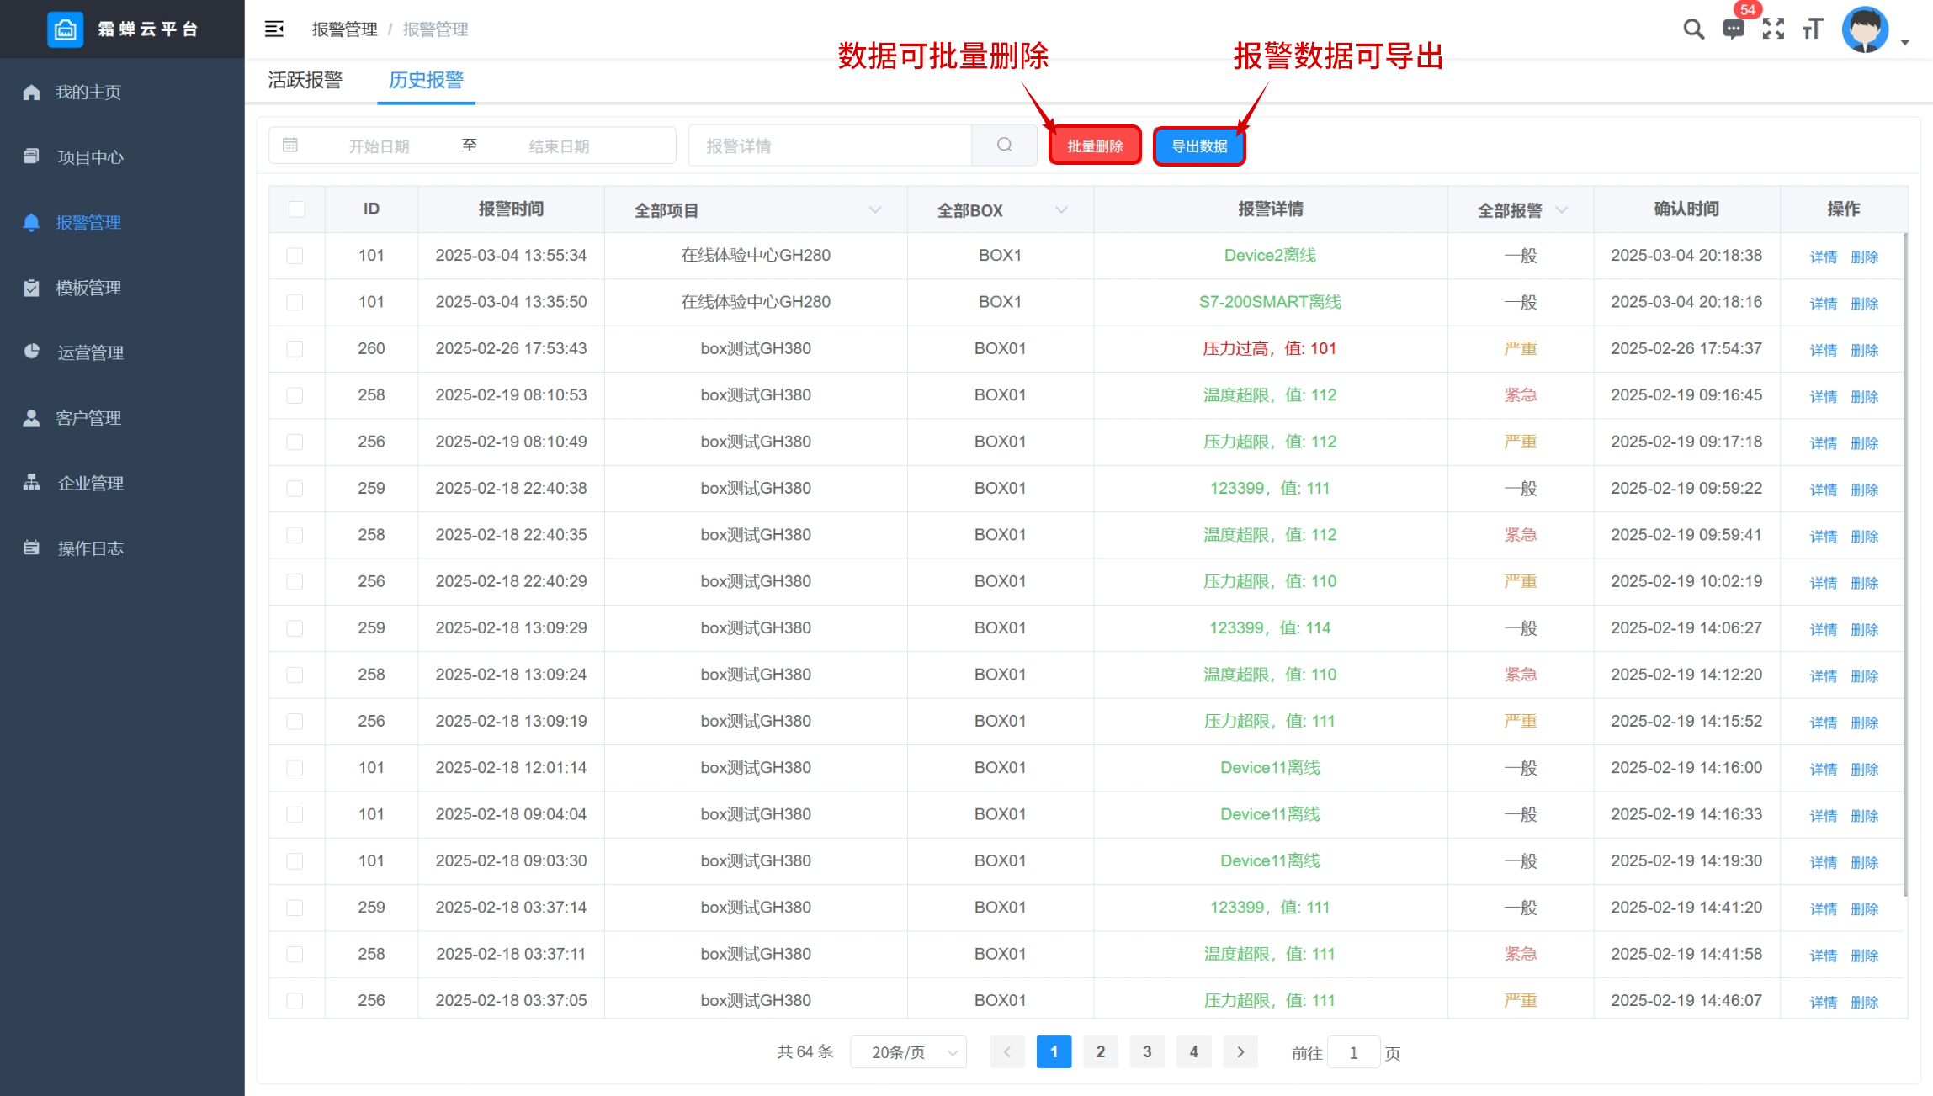Screen dimensions: 1933x1096
Task: Collapse the sidebar with hamburger icon
Action: (x=274, y=29)
